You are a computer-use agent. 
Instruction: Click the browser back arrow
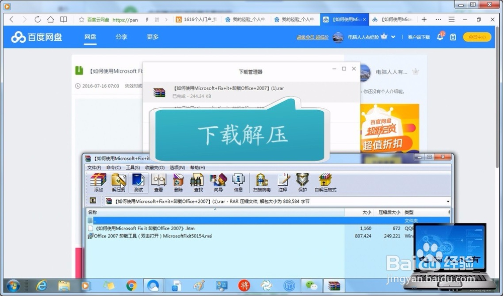pos(12,19)
